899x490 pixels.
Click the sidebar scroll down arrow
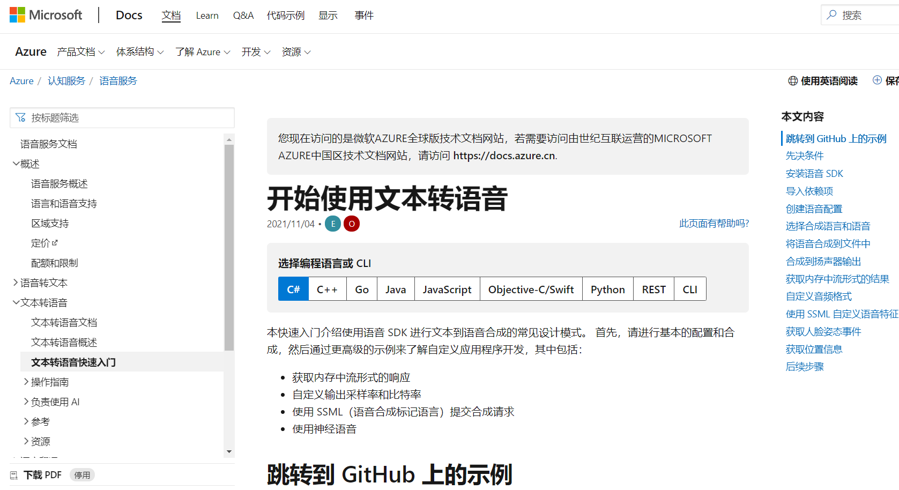229,452
